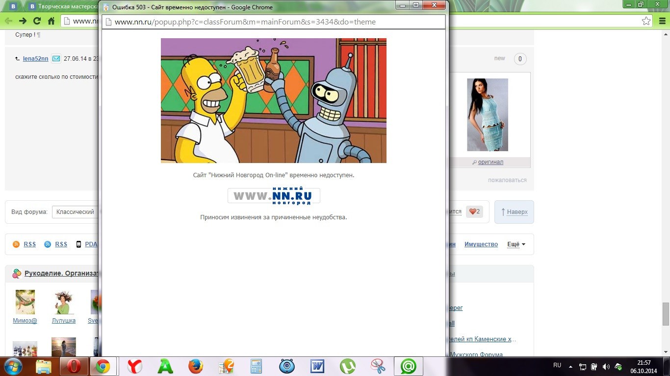Click the second blue RSS link
The image size is (670, 376).
tap(61, 244)
